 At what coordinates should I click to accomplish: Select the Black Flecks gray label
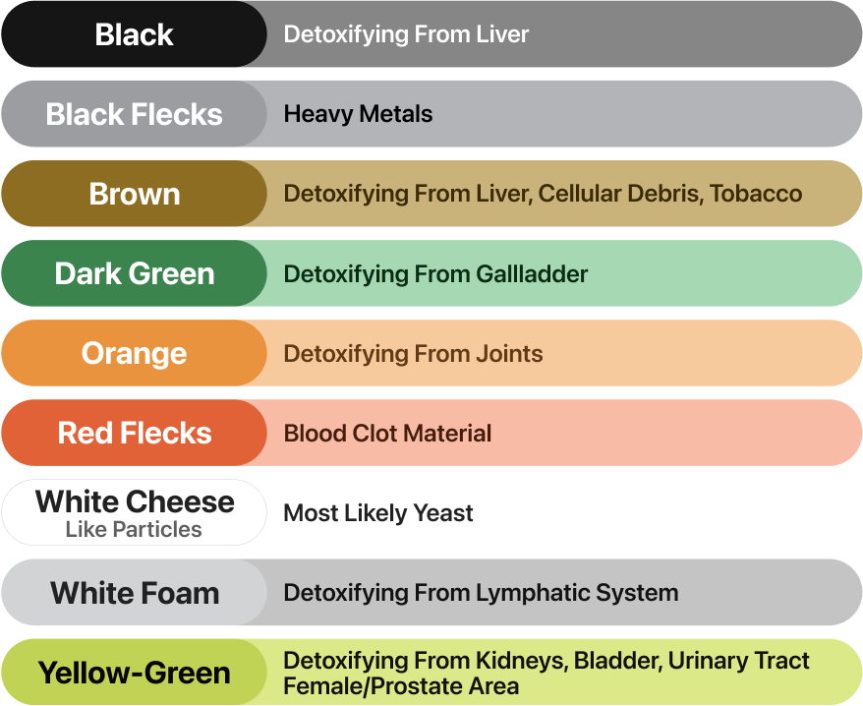pyautogui.click(x=134, y=114)
